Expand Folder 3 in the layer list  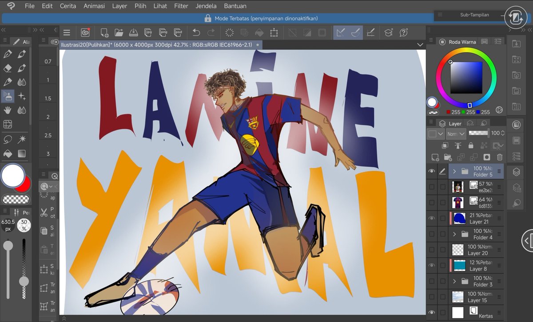(x=454, y=281)
